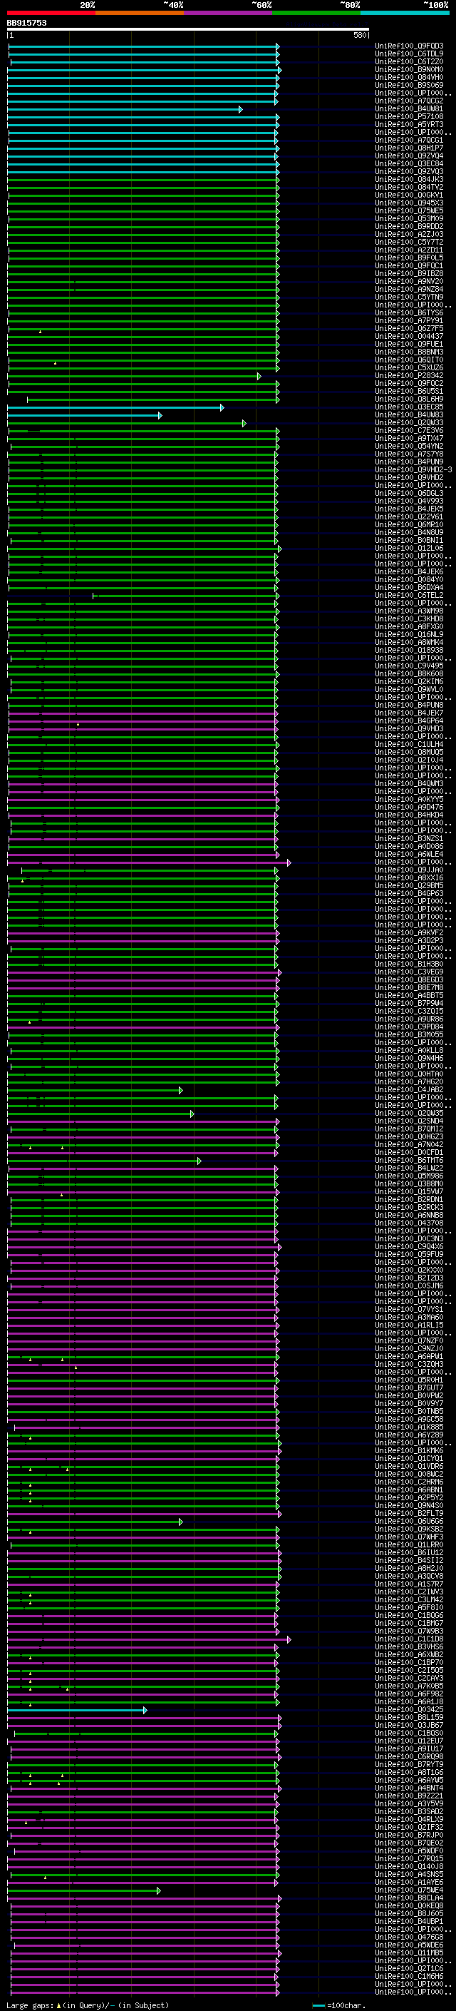Select hit UniRef100_P28342
456x2011 pixels.
tap(409, 375)
